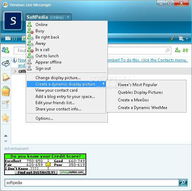
Task: Open the SoftPedia status dropdown arrow
Action: [x=68, y=17]
